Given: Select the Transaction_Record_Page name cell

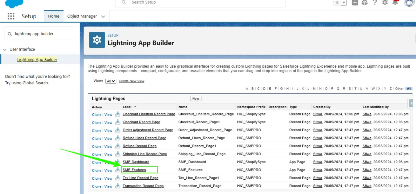Looking at the screenshot, I should pyautogui.click(x=200, y=186).
